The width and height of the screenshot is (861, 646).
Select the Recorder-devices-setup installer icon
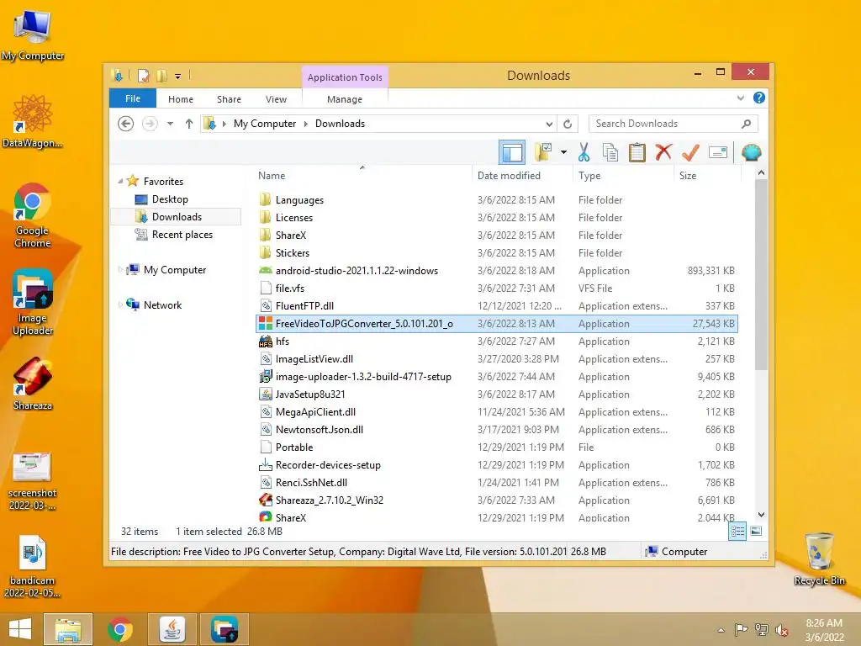point(265,464)
